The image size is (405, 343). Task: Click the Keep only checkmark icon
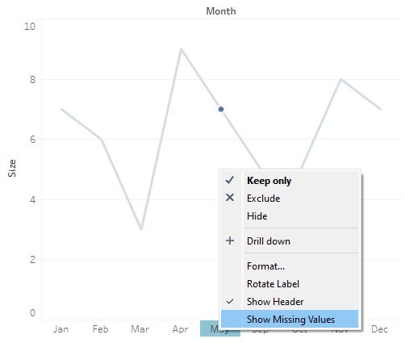(x=230, y=180)
